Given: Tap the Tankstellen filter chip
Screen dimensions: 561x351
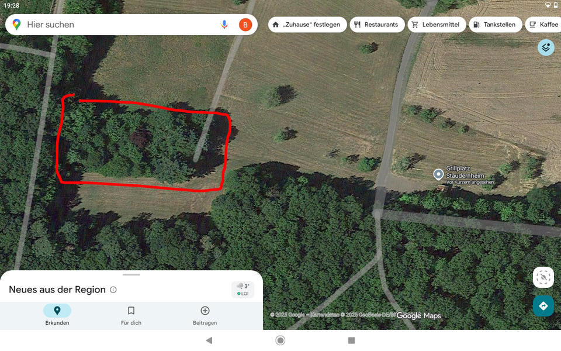Looking at the screenshot, I should (x=496, y=25).
